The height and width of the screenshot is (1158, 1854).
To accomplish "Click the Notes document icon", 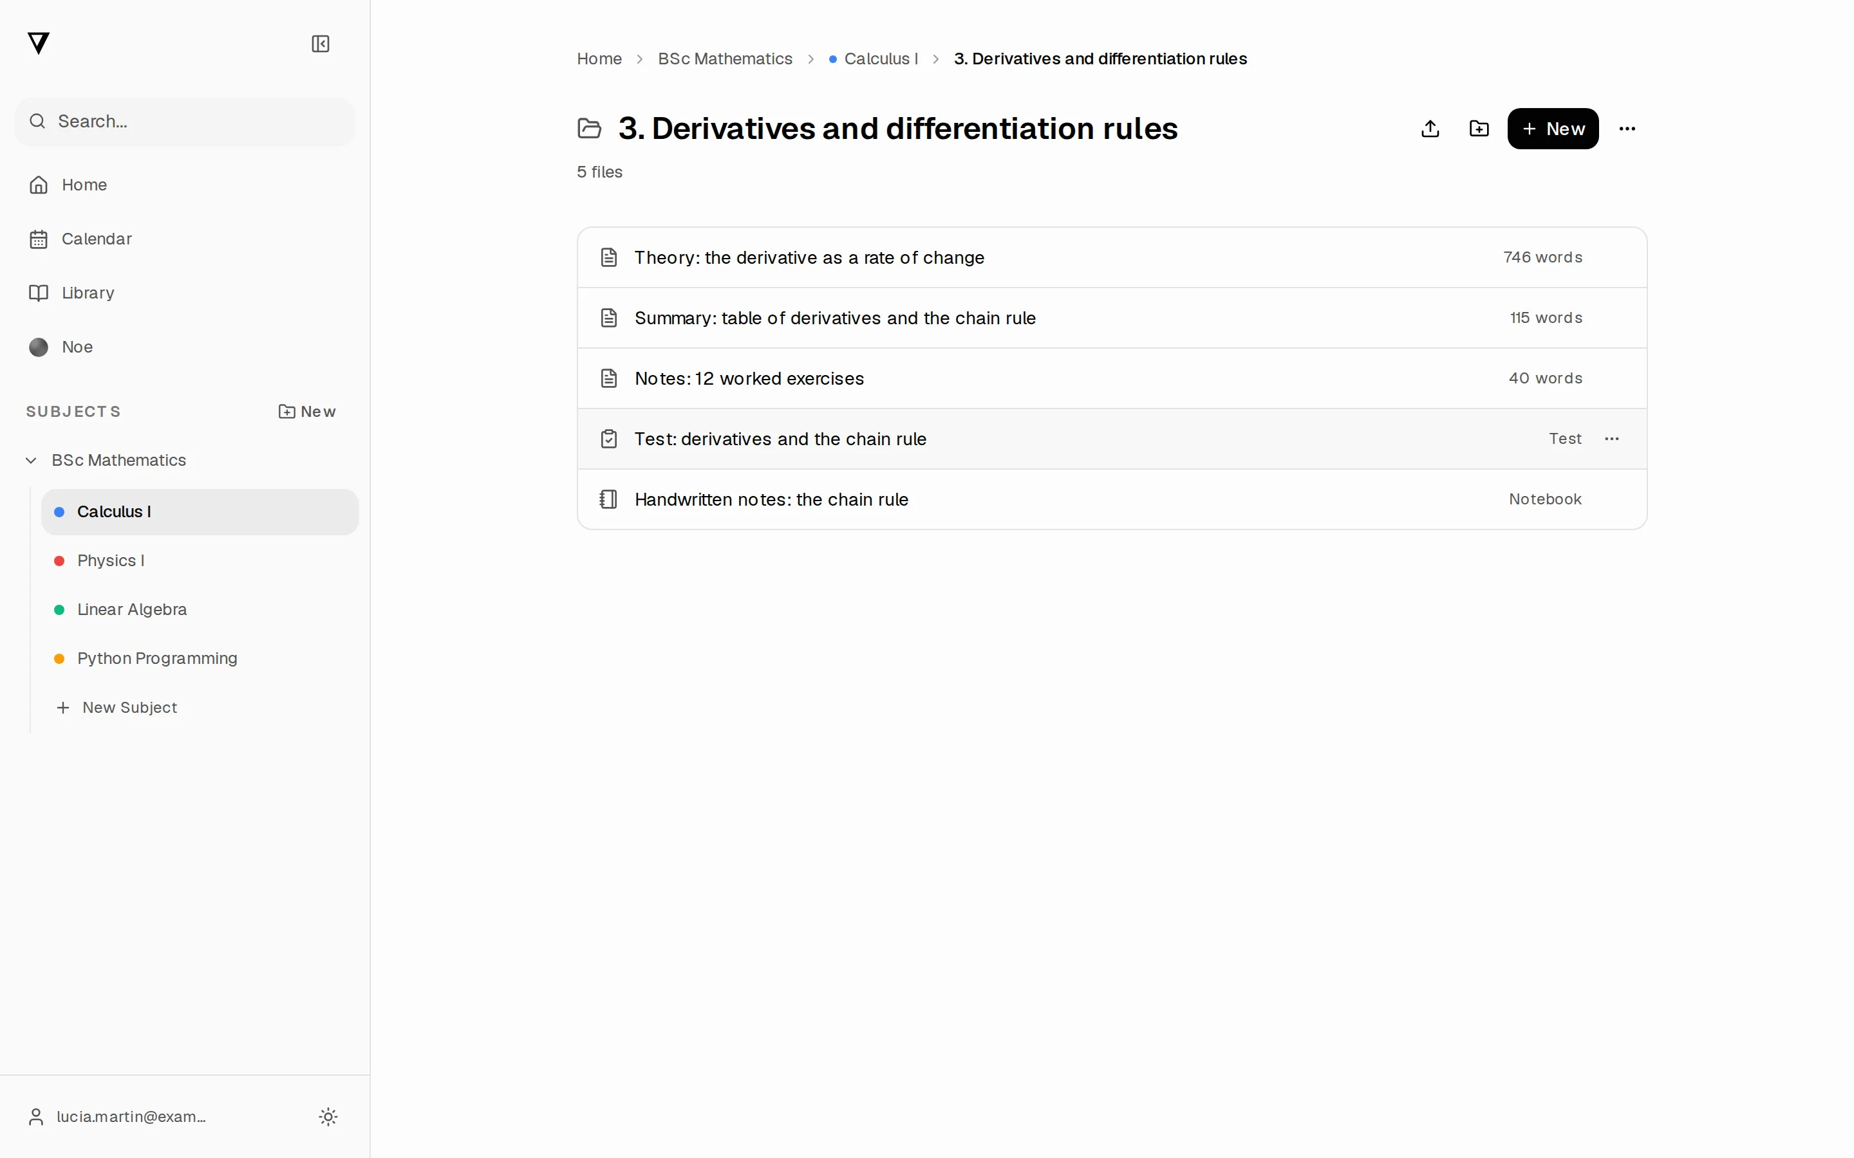I will [x=608, y=378].
